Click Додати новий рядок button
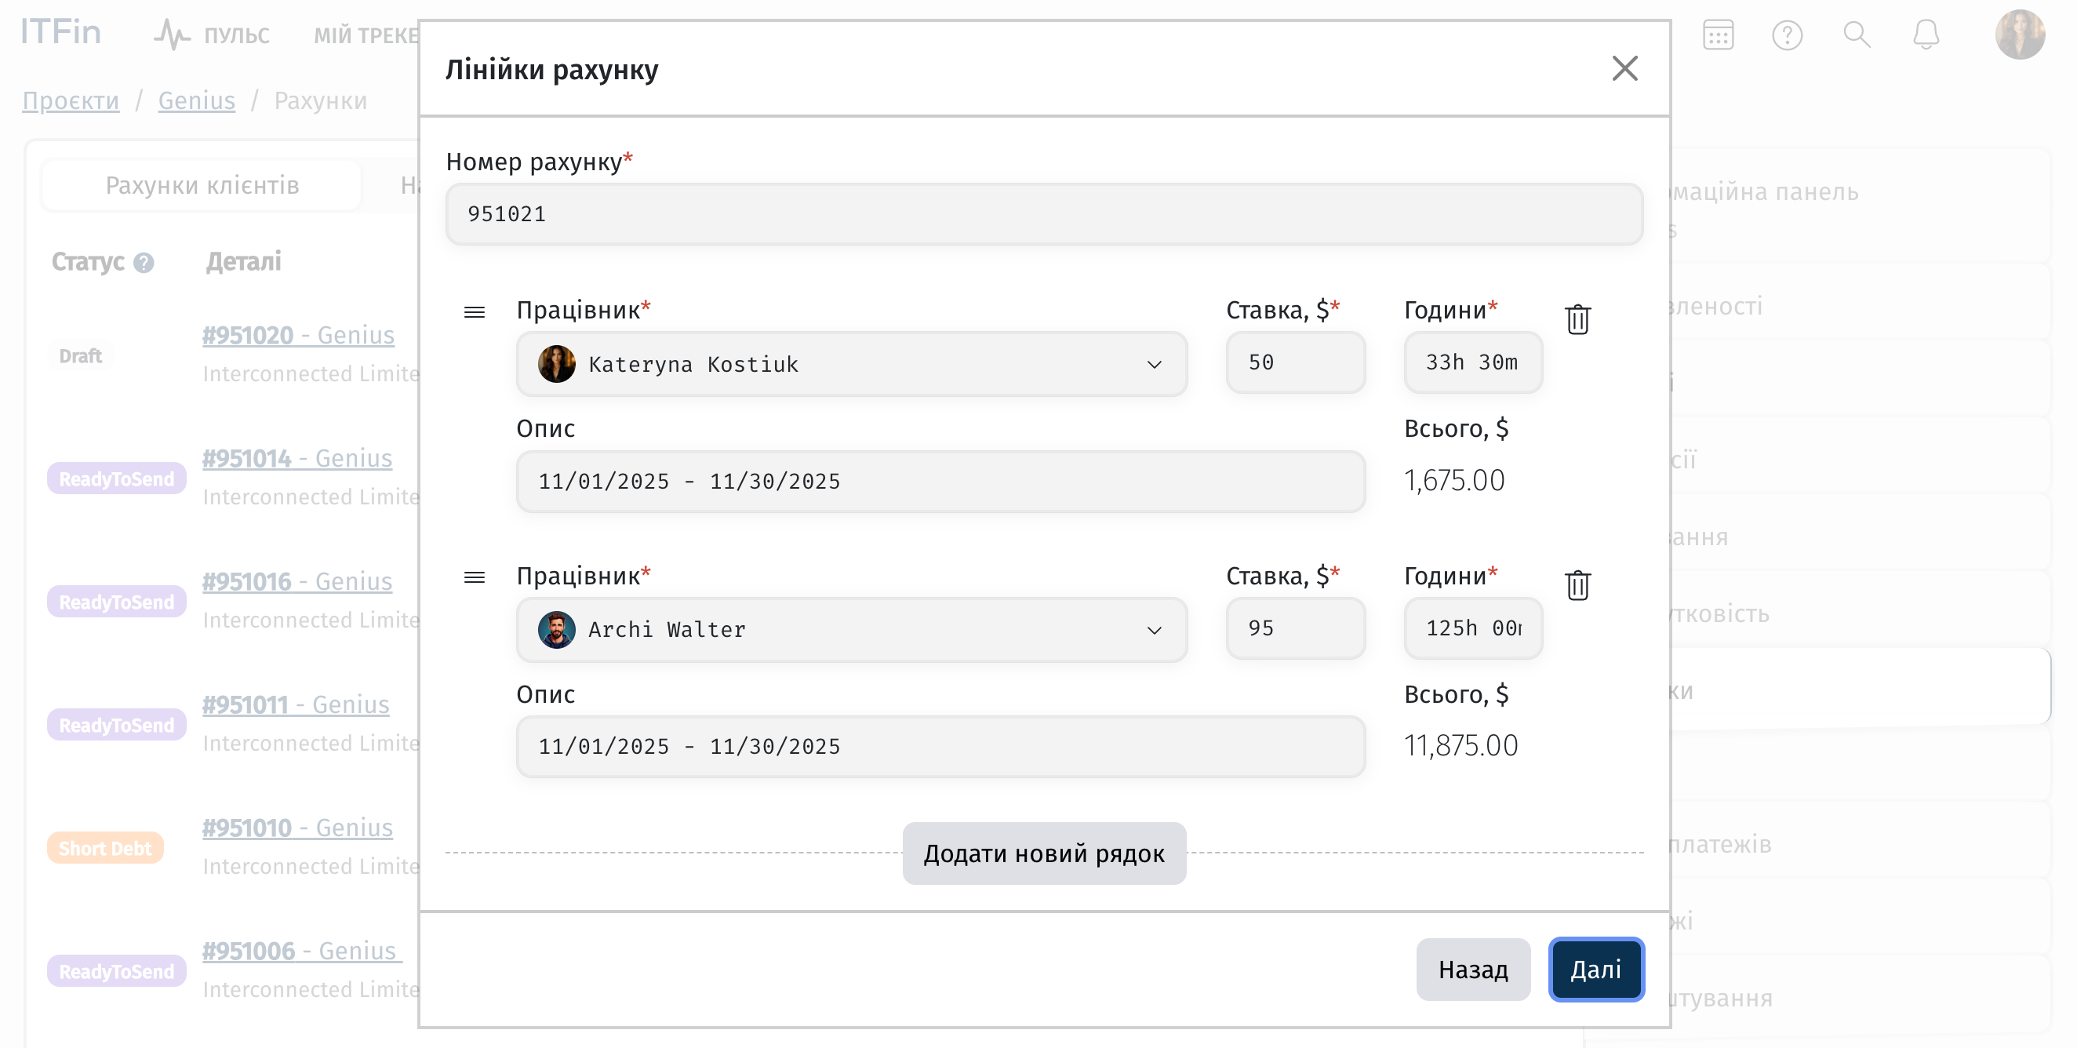The width and height of the screenshot is (2077, 1048). pyautogui.click(x=1043, y=853)
